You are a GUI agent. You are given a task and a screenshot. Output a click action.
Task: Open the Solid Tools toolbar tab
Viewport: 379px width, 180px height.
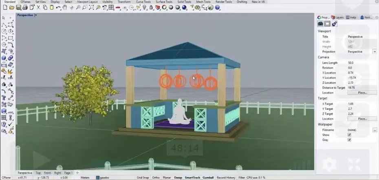[184, 2]
